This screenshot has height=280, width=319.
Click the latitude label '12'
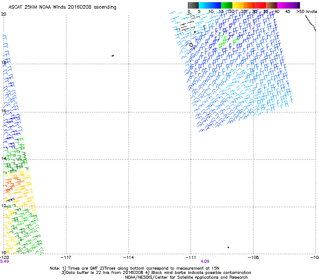[x=3, y=205]
